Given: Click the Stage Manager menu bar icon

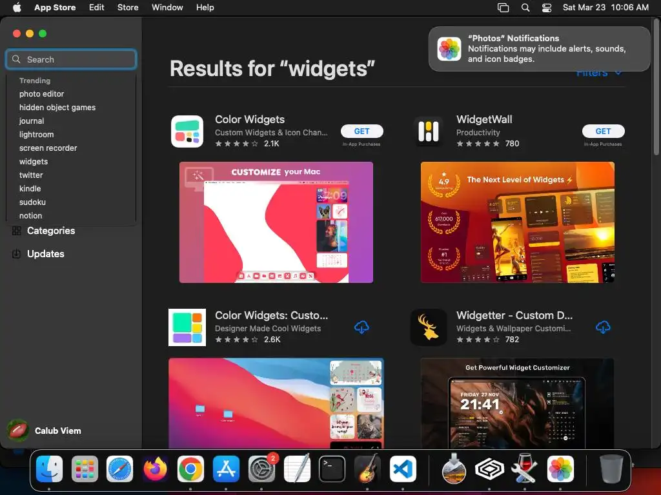Looking at the screenshot, I should pyautogui.click(x=503, y=8).
